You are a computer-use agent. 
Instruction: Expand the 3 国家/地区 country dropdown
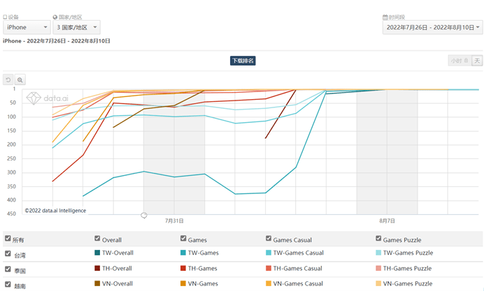(x=76, y=28)
